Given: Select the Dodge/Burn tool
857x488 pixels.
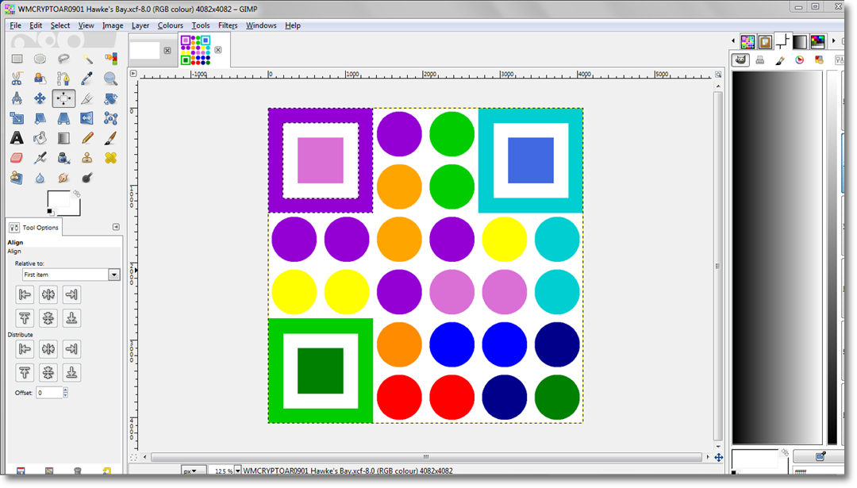Looking at the screenshot, I should pyautogui.click(x=87, y=178).
